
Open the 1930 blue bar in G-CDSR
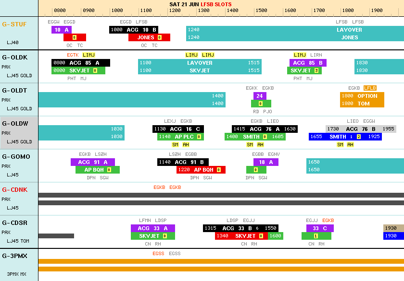394,236
